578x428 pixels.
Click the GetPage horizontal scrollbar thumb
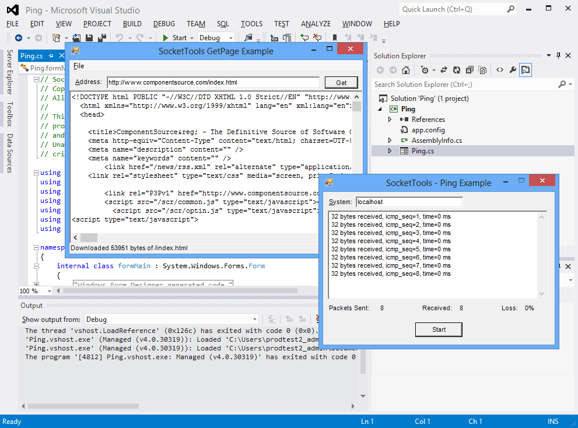(89, 238)
